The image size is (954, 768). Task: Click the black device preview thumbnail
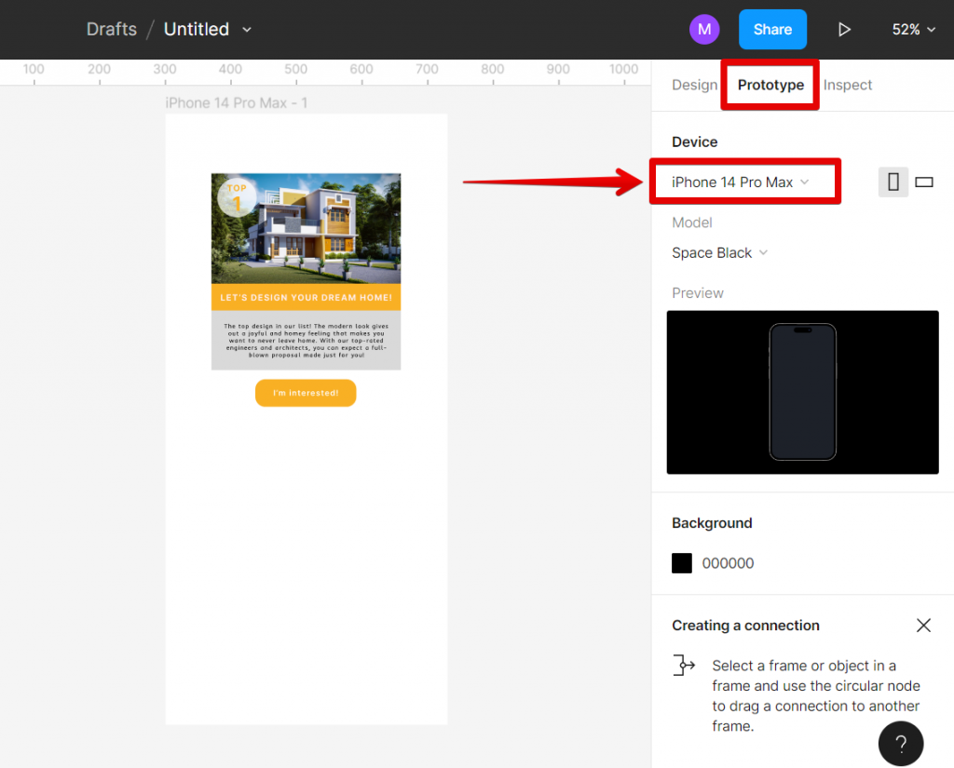click(x=802, y=392)
